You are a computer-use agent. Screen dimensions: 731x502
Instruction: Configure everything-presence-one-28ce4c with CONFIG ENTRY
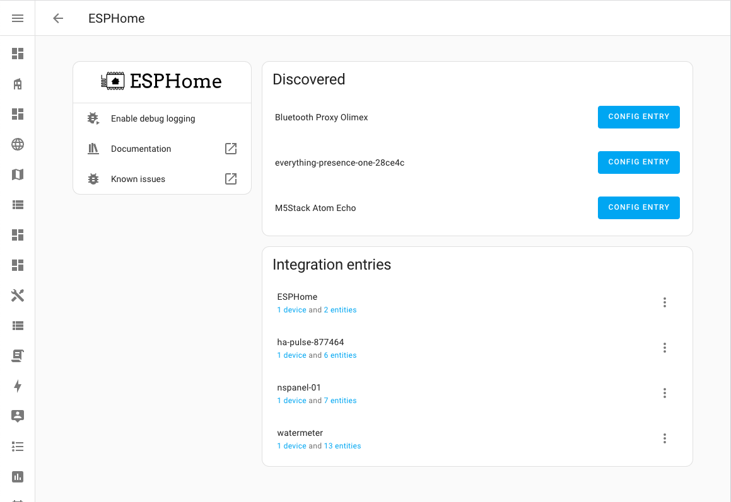(639, 162)
